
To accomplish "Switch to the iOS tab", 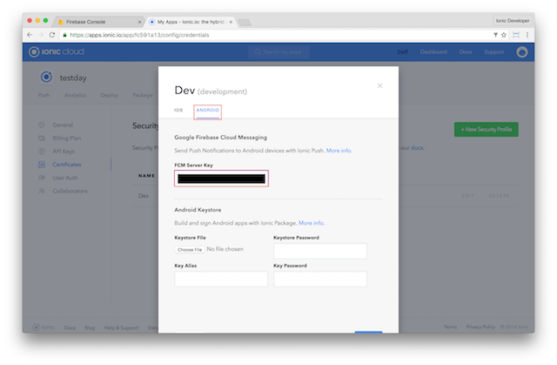I will click(x=178, y=111).
